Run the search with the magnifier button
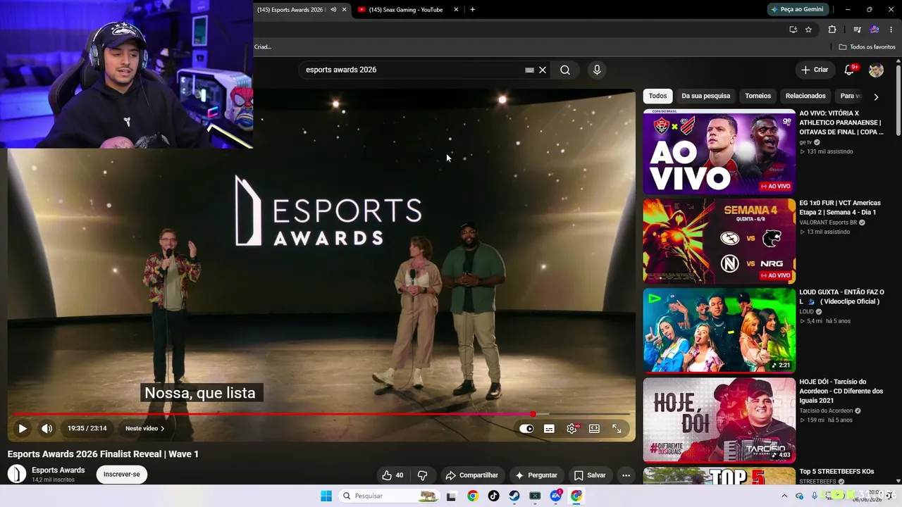The height and width of the screenshot is (507, 902). click(x=565, y=70)
